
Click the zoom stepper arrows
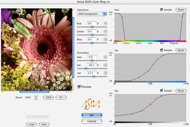coord(36,98)
